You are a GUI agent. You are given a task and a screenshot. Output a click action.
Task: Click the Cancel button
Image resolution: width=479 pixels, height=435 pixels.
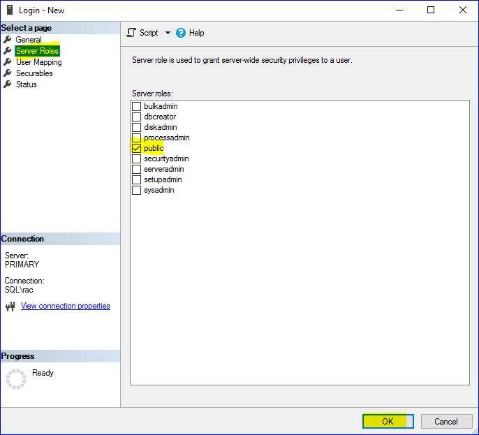click(445, 421)
